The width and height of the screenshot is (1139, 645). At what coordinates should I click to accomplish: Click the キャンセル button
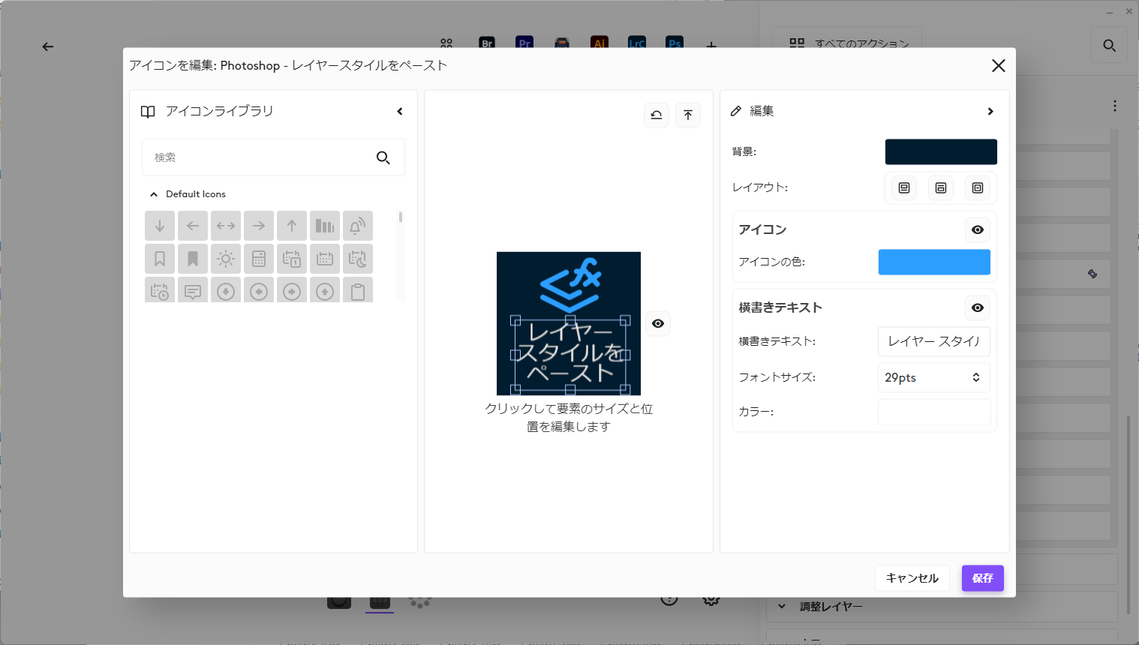[912, 578]
